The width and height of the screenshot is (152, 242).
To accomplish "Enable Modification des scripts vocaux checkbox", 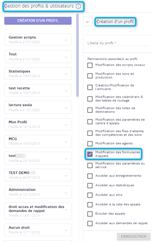I will click(90, 65).
